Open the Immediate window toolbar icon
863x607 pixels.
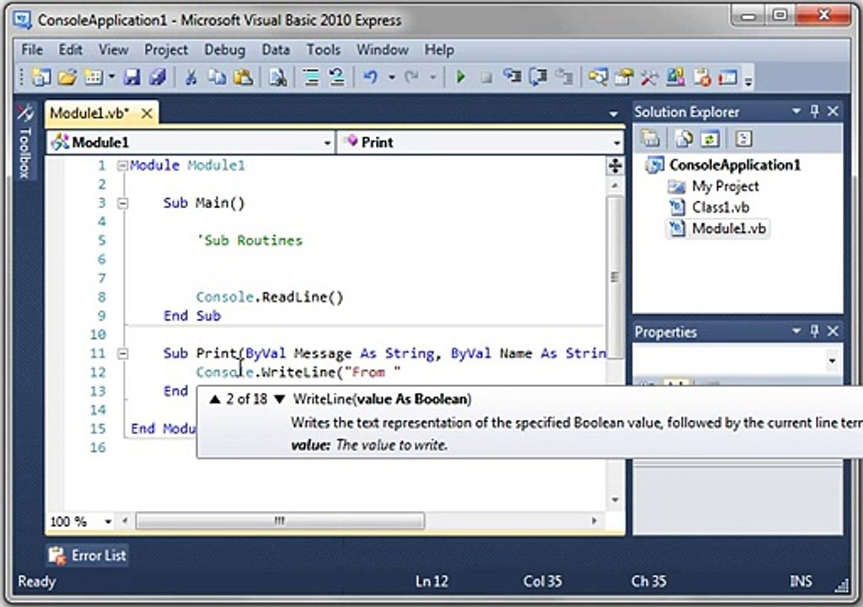727,77
